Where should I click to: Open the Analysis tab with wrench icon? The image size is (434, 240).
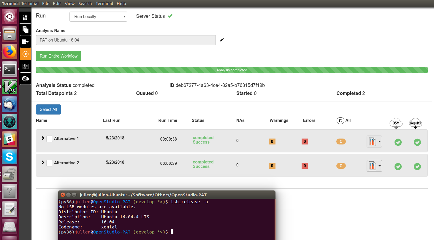(25, 18)
